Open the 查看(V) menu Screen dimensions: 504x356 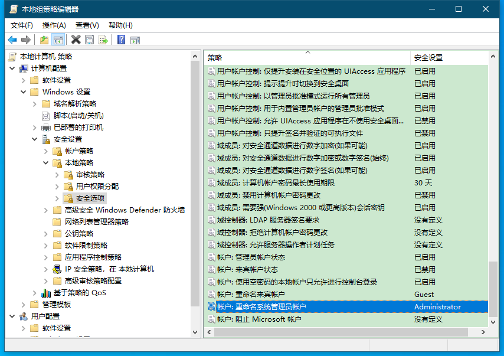[87, 25]
